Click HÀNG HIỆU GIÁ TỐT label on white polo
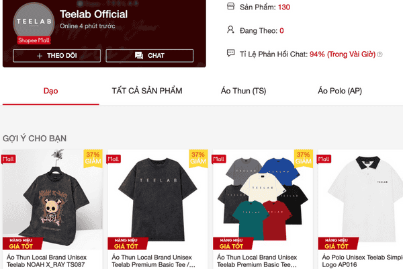403x269 pixels. click(337, 243)
